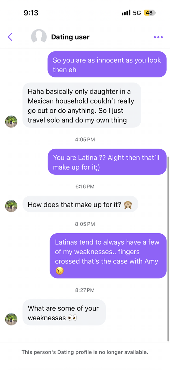
Task: Select the 'Haha basically only daughter' message bubble
Action: tap(82, 105)
